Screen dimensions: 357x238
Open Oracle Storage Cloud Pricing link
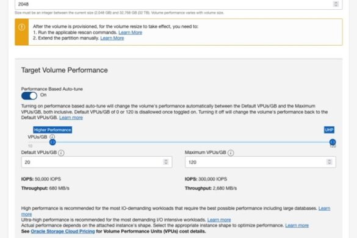63,231
